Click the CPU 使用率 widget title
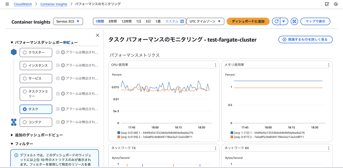 (x=120, y=65)
